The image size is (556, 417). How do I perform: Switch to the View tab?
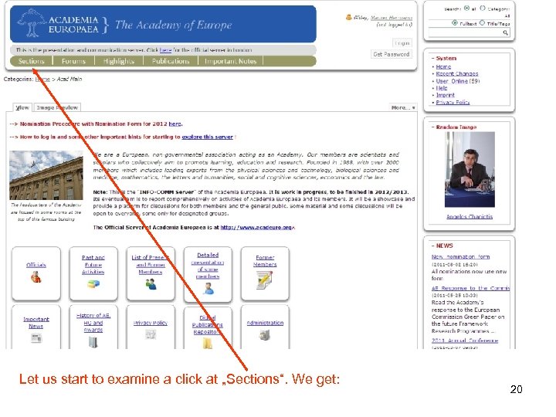(22, 107)
